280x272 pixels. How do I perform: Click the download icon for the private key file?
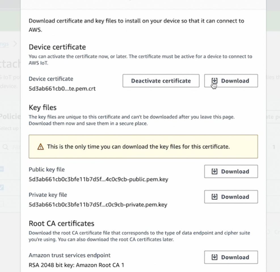tap(214, 197)
